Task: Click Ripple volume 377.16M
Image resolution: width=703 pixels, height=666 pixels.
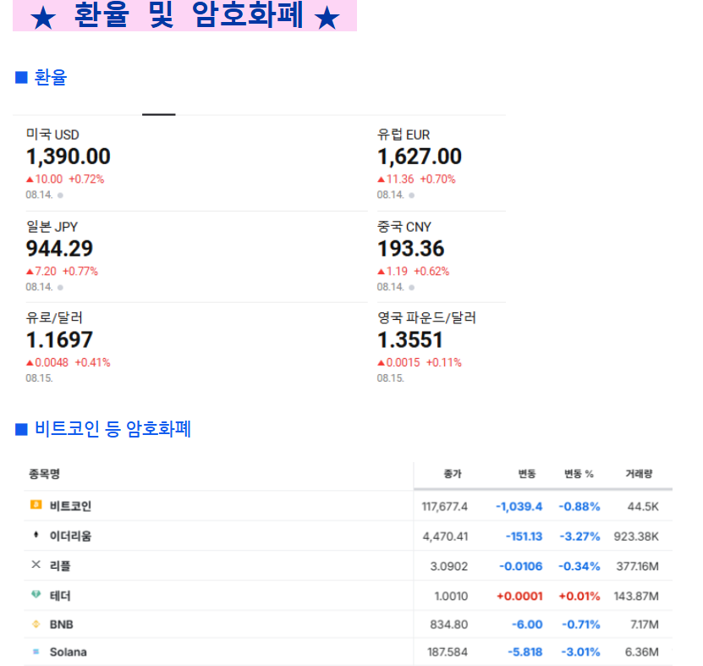Action: pos(637,566)
